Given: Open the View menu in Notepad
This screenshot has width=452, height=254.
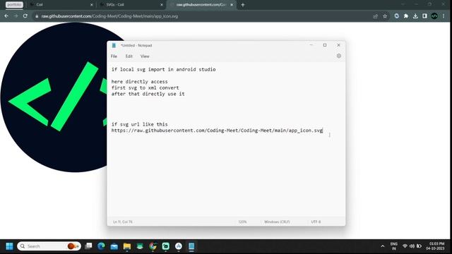Looking at the screenshot, I should coord(145,56).
